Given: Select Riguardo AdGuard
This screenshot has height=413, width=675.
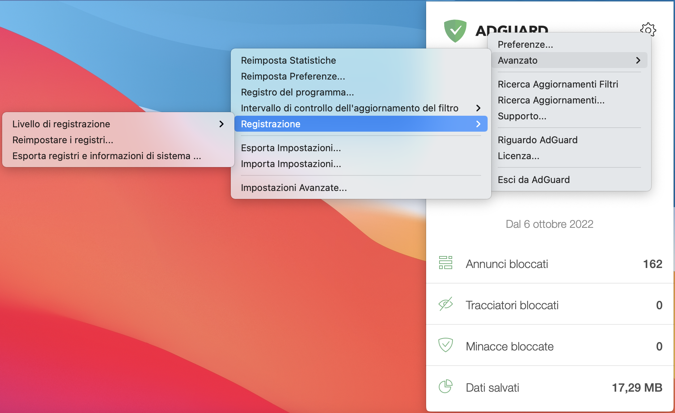Looking at the screenshot, I should click(x=569, y=140).
